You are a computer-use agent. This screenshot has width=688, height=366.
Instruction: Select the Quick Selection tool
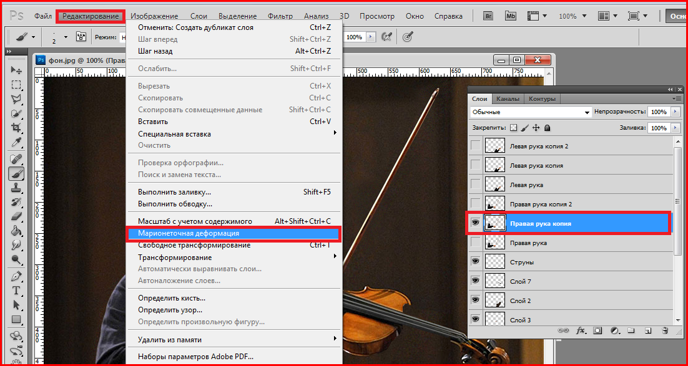coord(16,113)
